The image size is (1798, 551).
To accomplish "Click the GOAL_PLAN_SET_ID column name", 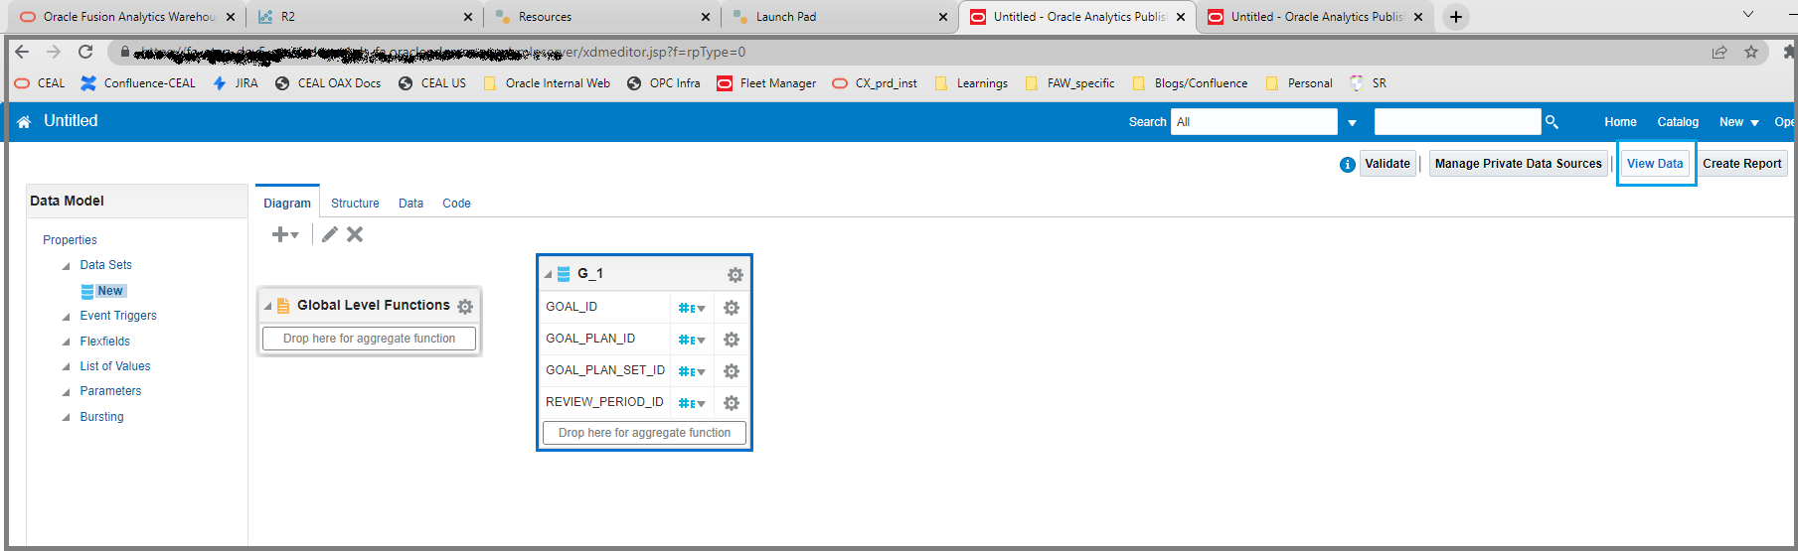I will [605, 370].
